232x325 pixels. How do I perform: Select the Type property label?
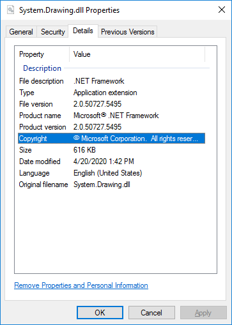(27, 93)
